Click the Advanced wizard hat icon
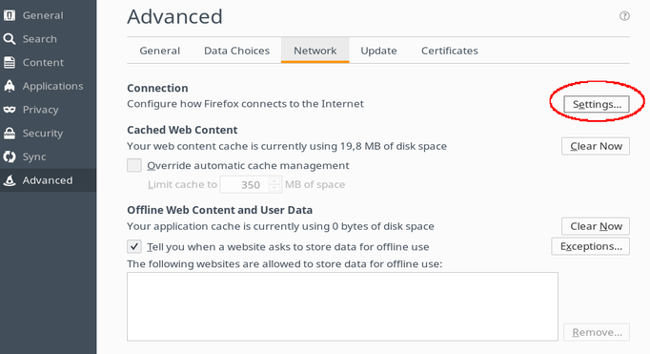This screenshot has width=650, height=354. click(10, 180)
